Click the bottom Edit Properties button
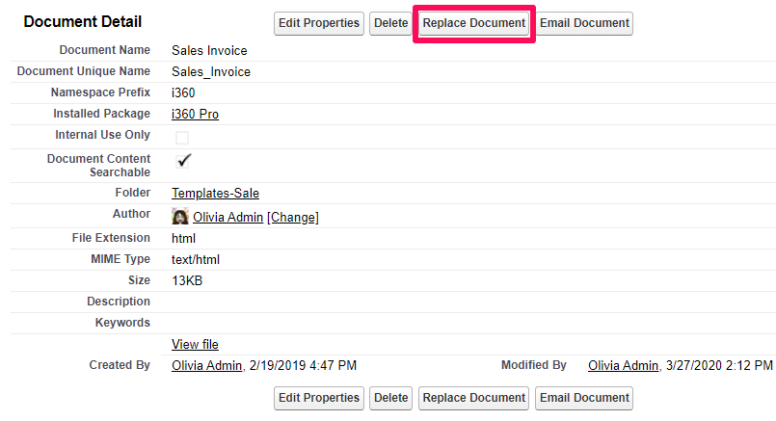 coord(319,398)
